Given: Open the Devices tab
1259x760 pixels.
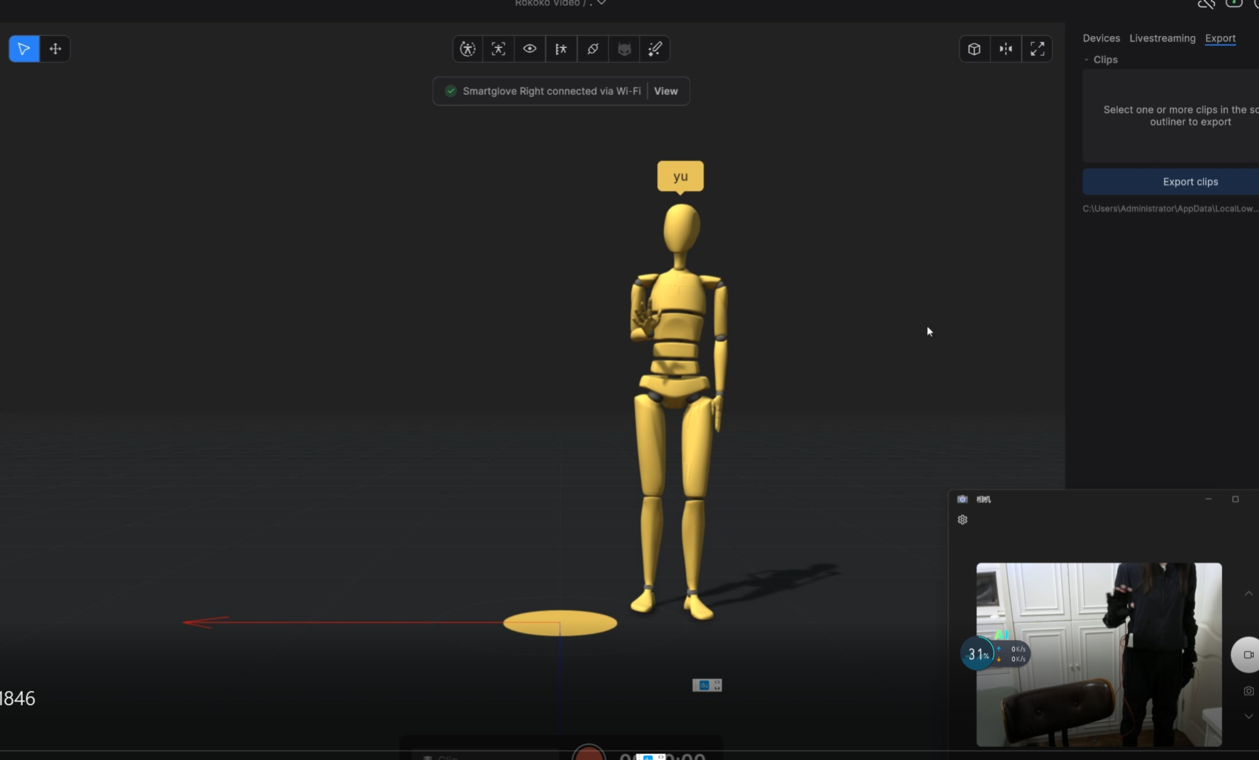Looking at the screenshot, I should [1101, 38].
